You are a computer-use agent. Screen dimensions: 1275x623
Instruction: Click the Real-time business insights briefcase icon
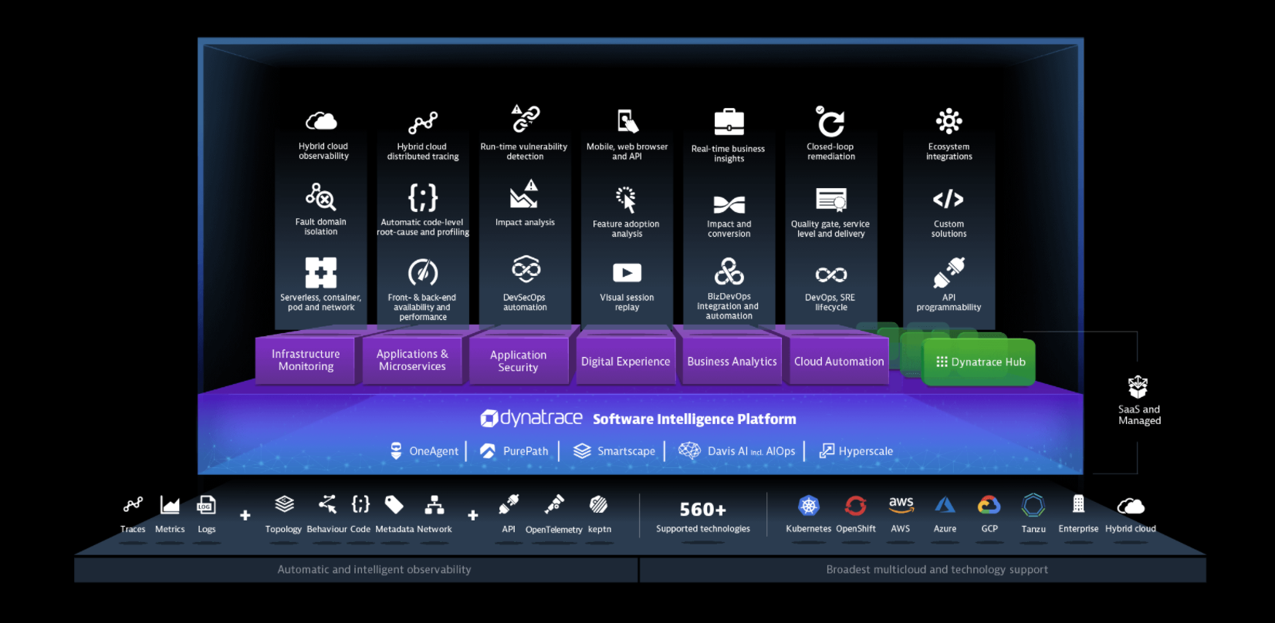click(x=729, y=122)
